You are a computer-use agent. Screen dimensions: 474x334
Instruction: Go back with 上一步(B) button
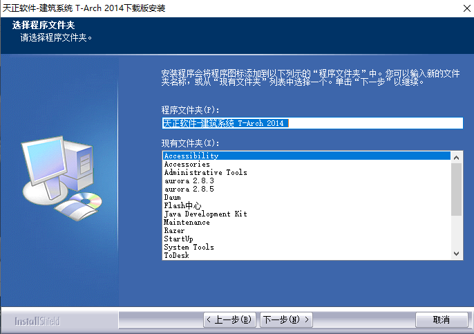pyautogui.click(x=229, y=319)
